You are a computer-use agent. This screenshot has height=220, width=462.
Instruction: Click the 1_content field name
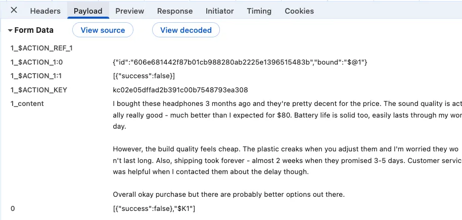27,104
